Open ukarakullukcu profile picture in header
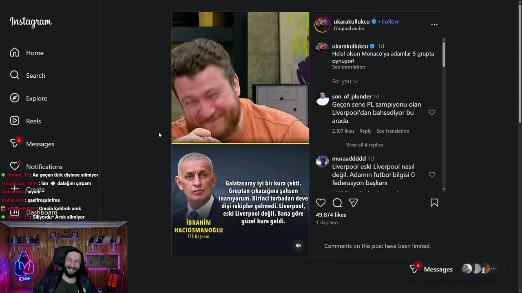This screenshot has height=293, width=522. tap(322, 25)
